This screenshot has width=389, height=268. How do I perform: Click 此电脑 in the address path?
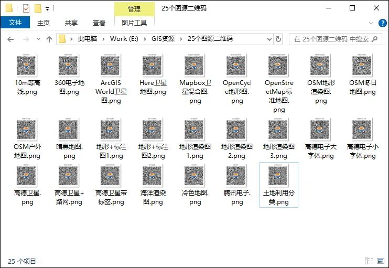[x=88, y=39]
